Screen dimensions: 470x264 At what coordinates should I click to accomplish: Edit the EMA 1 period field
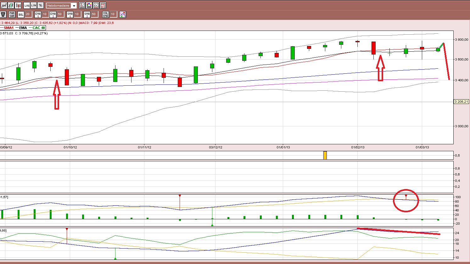click(x=45, y=14)
